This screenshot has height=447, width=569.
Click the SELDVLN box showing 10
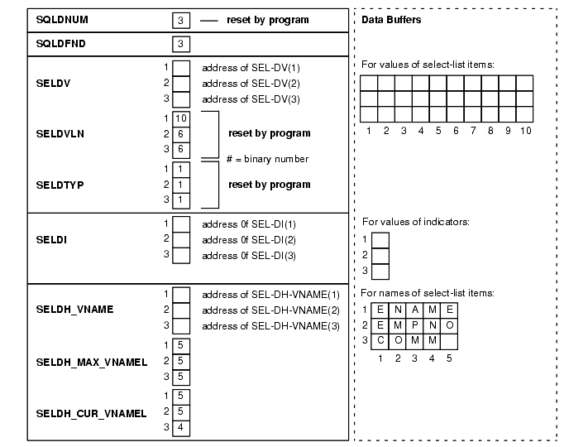(181, 119)
